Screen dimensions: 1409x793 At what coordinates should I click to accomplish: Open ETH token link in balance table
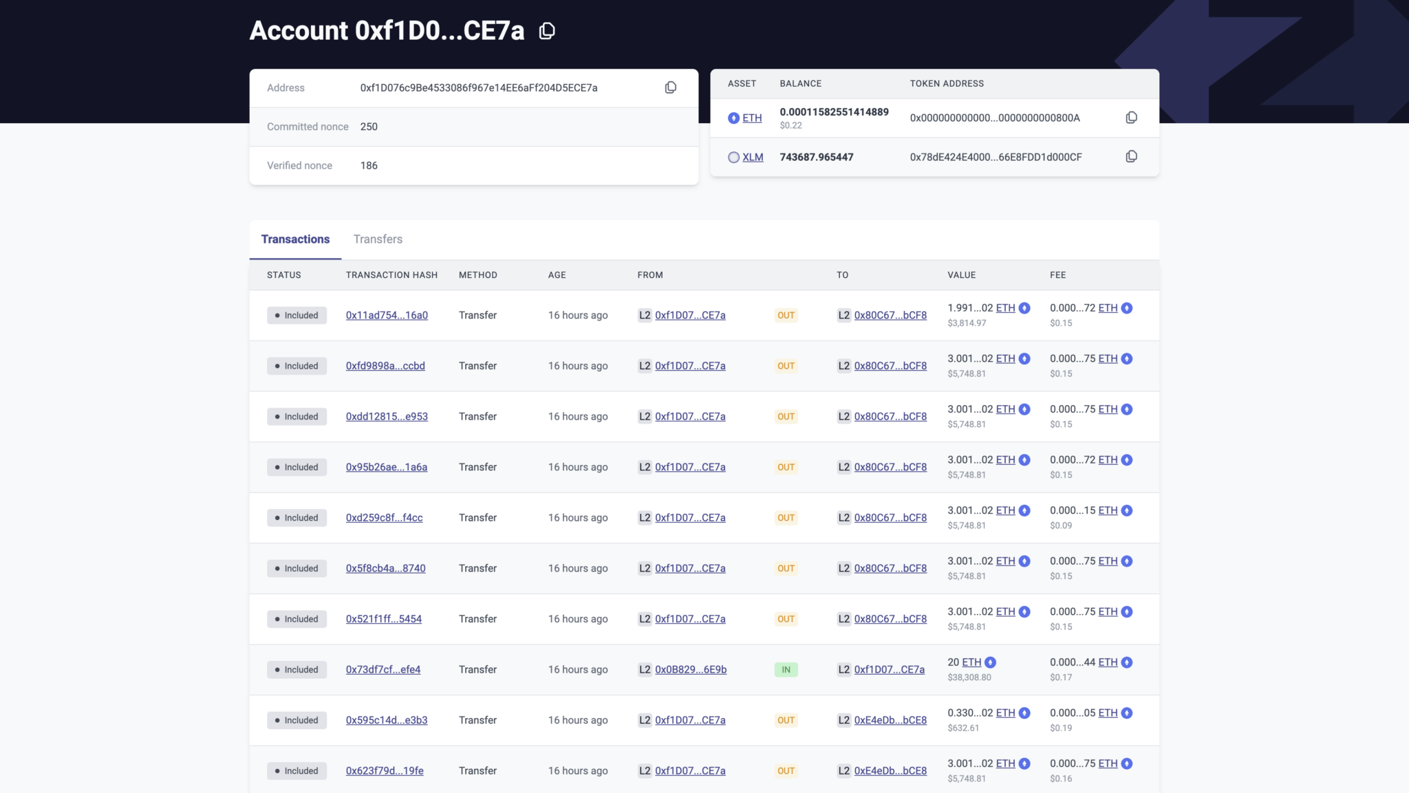coord(752,118)
